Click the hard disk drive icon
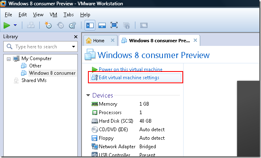The width and height of the screenshot is (261, 158). 95,121
